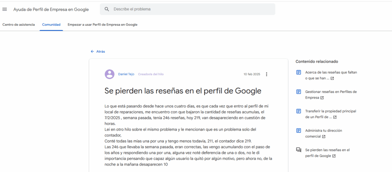This screenshot has width=392, height=172.
Task: Open 'Empezar a usar Perfil de Empresa' tab
Action: (103, 25)
